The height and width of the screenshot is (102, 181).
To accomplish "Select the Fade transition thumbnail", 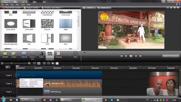I will (x=66, y=24).
